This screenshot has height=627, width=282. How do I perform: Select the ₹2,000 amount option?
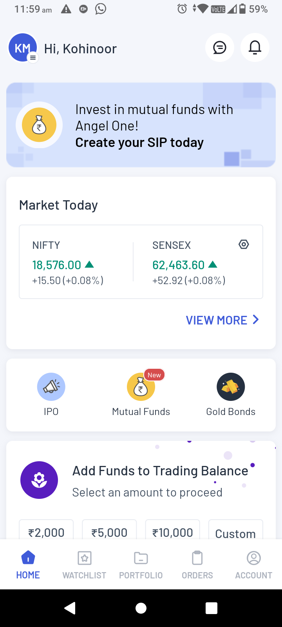[46, 531]
